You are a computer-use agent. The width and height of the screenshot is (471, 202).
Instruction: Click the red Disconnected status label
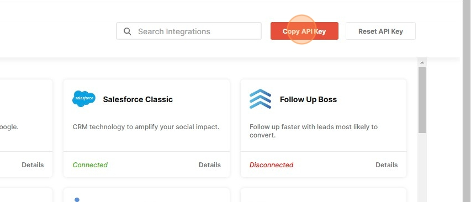pos(271,165)
